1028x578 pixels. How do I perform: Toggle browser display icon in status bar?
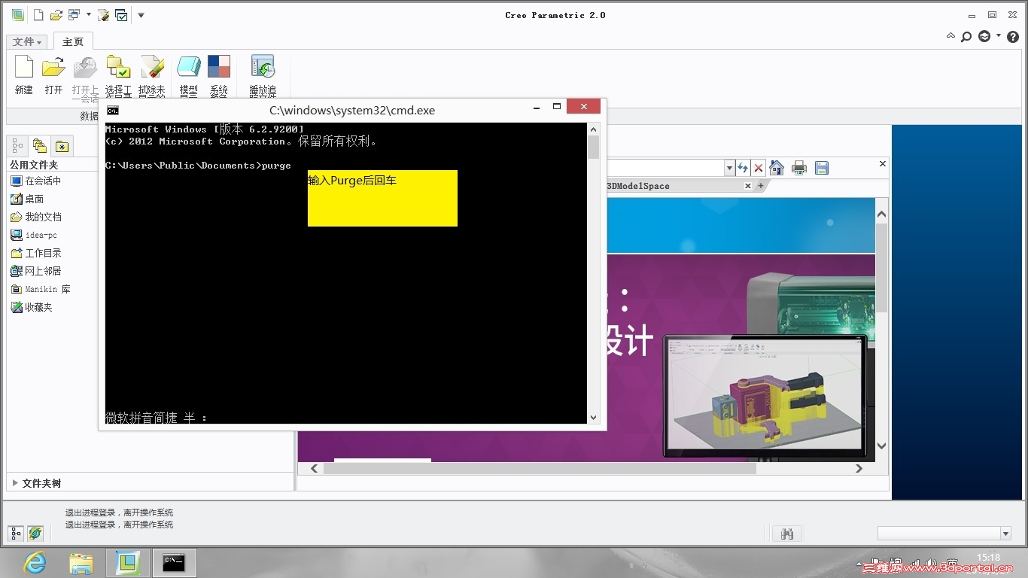click(x=35, y=534)
